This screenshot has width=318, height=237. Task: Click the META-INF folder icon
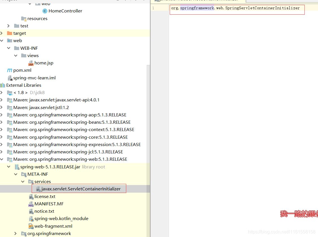pos(24,174)
